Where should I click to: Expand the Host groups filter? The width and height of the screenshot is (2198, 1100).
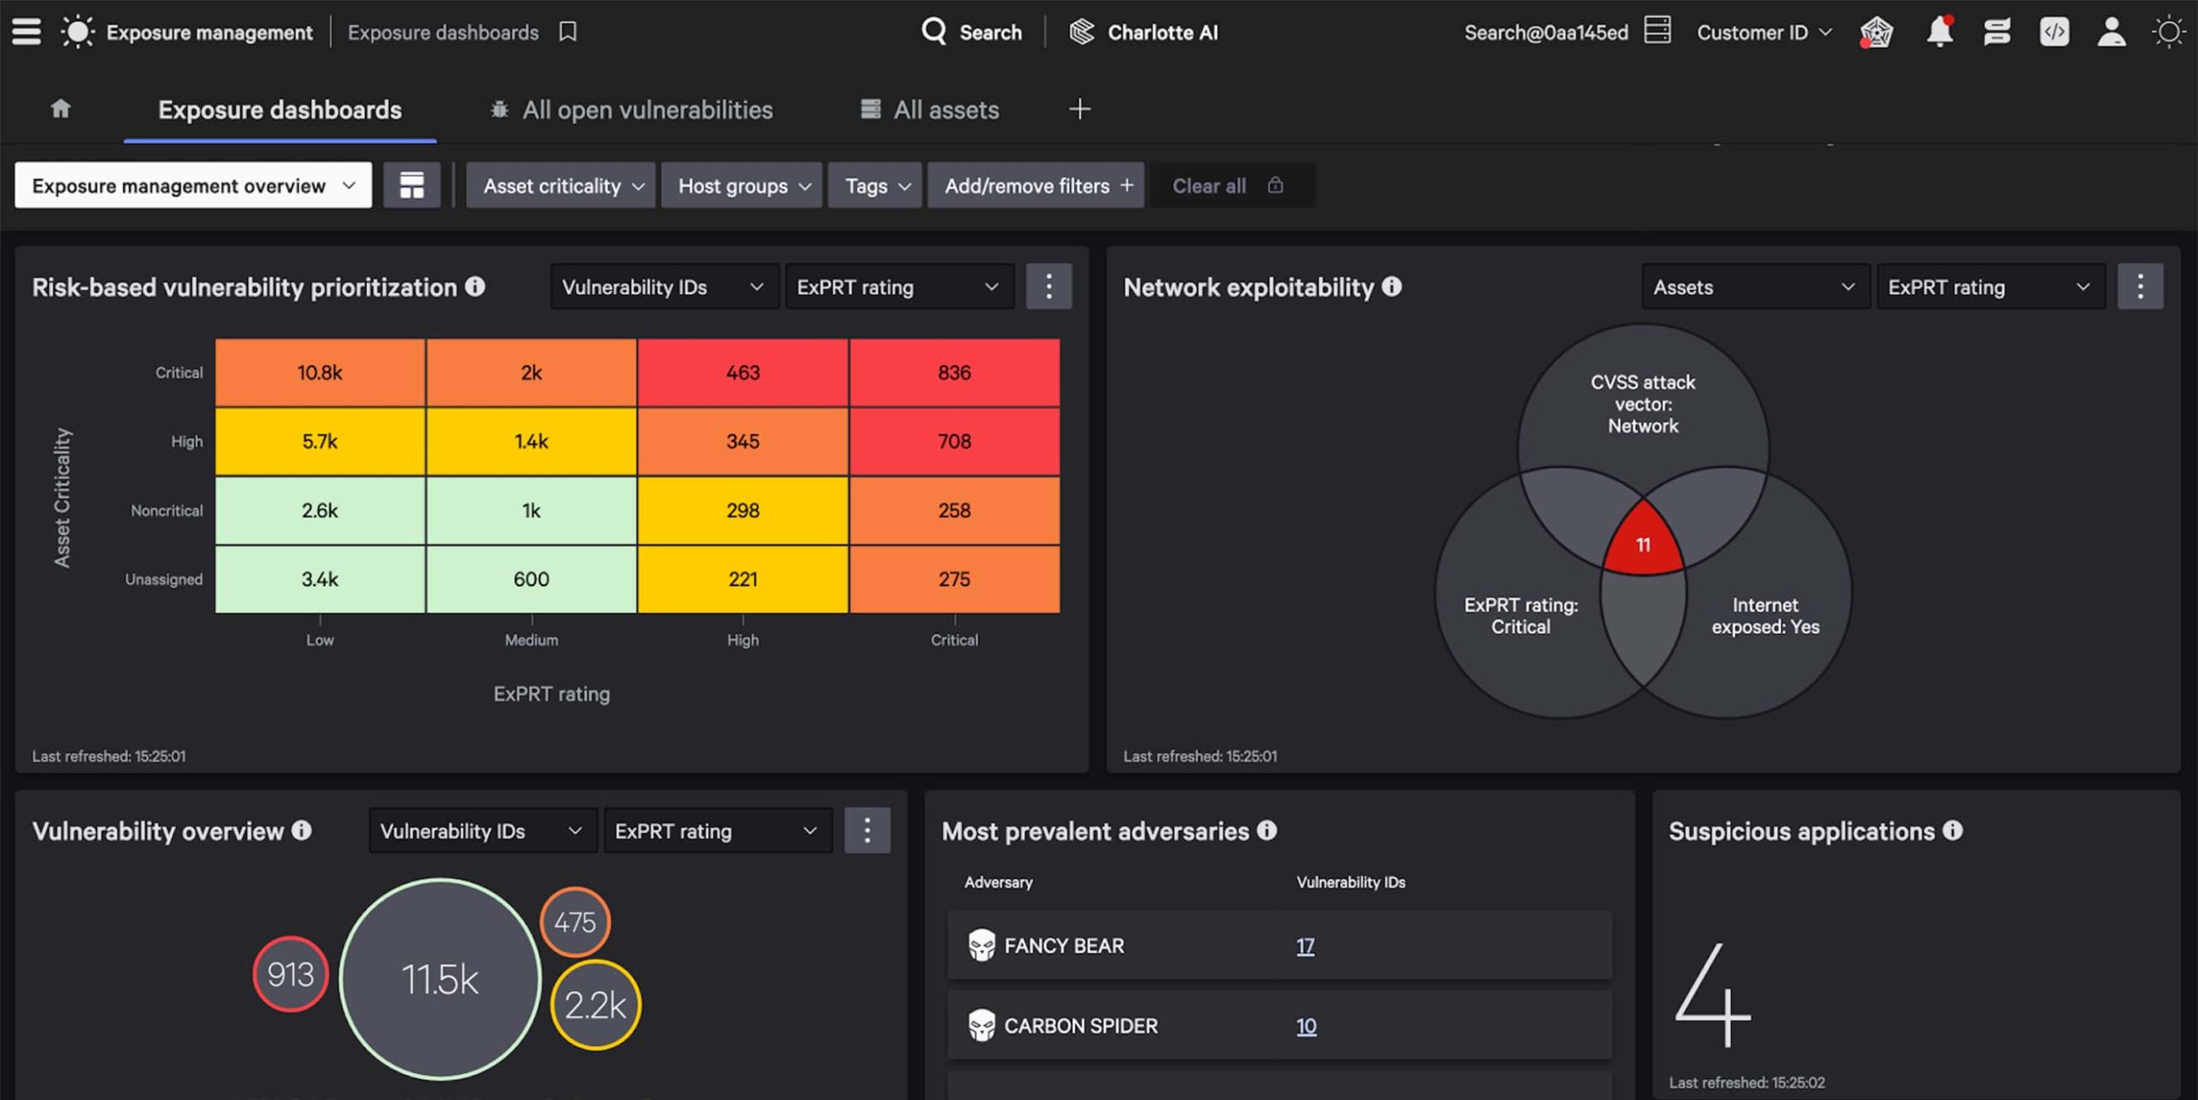coord(742,185)
